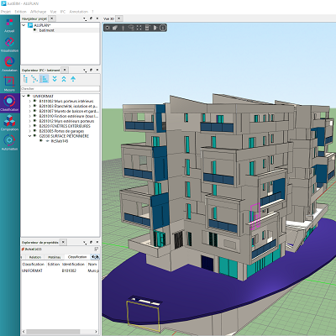Switch to the Classification properties tab
The width and height of the screenshot is (336, 336).
coord(77,257)
